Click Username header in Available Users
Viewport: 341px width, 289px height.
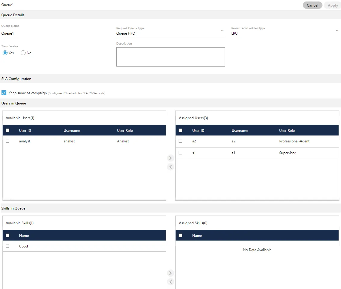point(72,130)
